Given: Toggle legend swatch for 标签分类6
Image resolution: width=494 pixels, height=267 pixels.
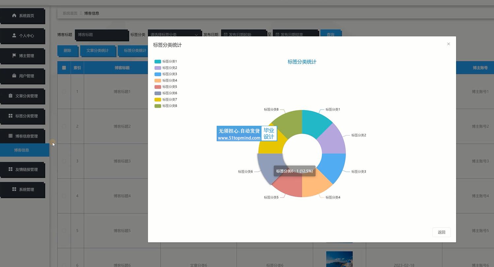Looking at the screenshot, I should coord(158,93).
